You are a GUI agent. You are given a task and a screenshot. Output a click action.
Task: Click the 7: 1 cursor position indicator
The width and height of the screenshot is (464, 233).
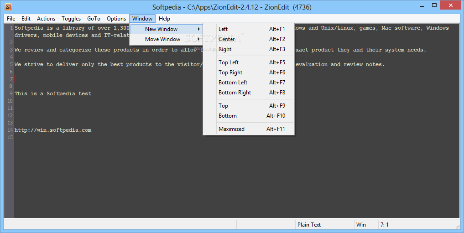click(x=385, y=225)
